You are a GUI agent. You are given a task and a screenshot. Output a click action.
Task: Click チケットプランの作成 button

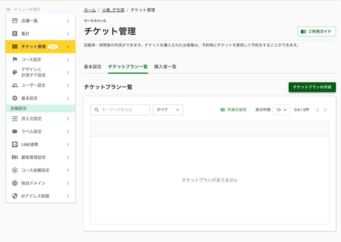[312, 87]
